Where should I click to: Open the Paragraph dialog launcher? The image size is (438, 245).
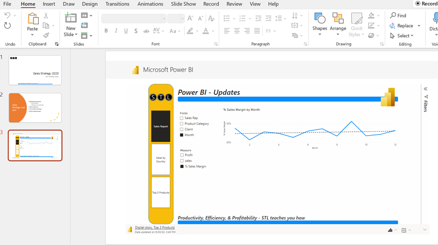[306, 44]
